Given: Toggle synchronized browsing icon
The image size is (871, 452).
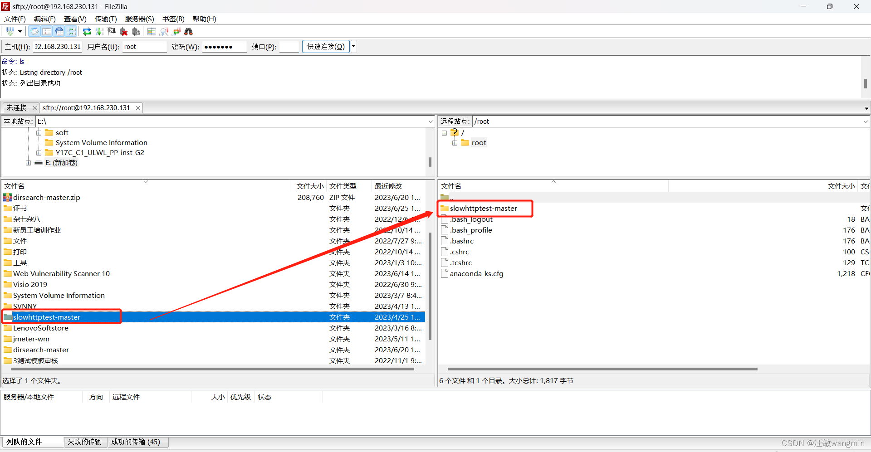Looking at the screenshot, I should coord(176,31).
